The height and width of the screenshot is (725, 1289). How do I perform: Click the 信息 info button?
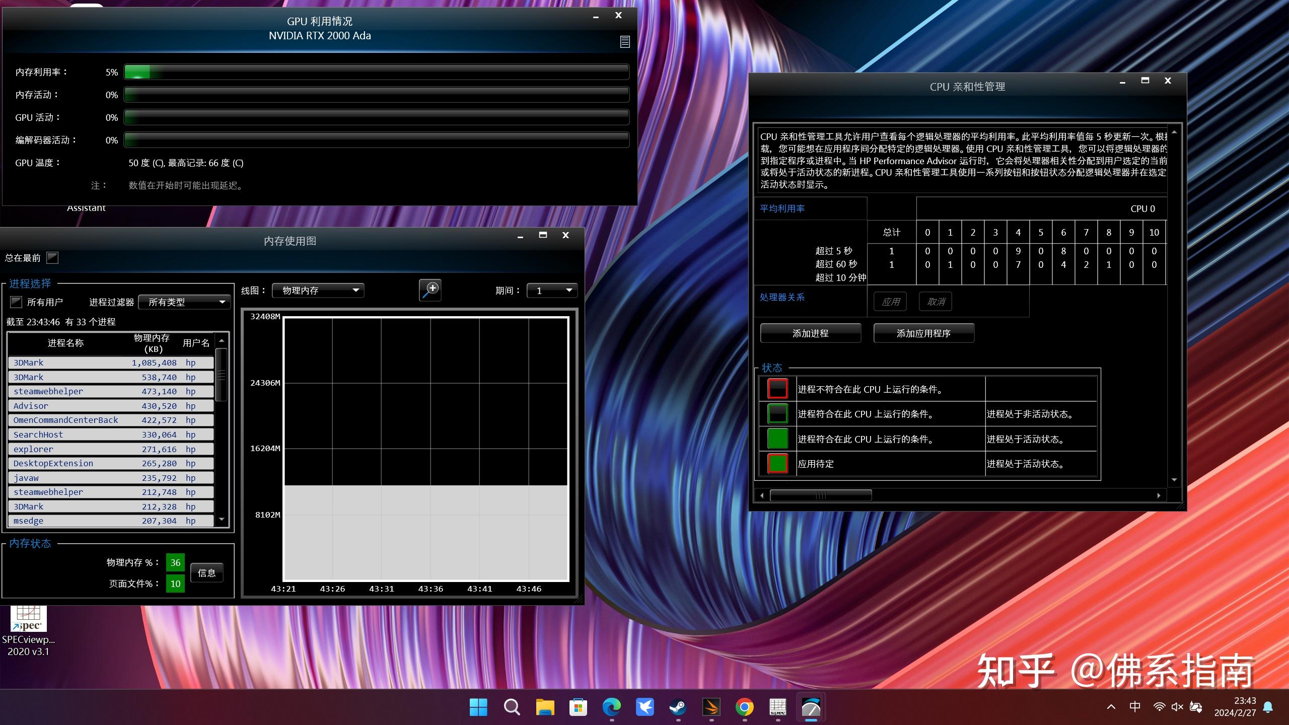pos(206,573)
